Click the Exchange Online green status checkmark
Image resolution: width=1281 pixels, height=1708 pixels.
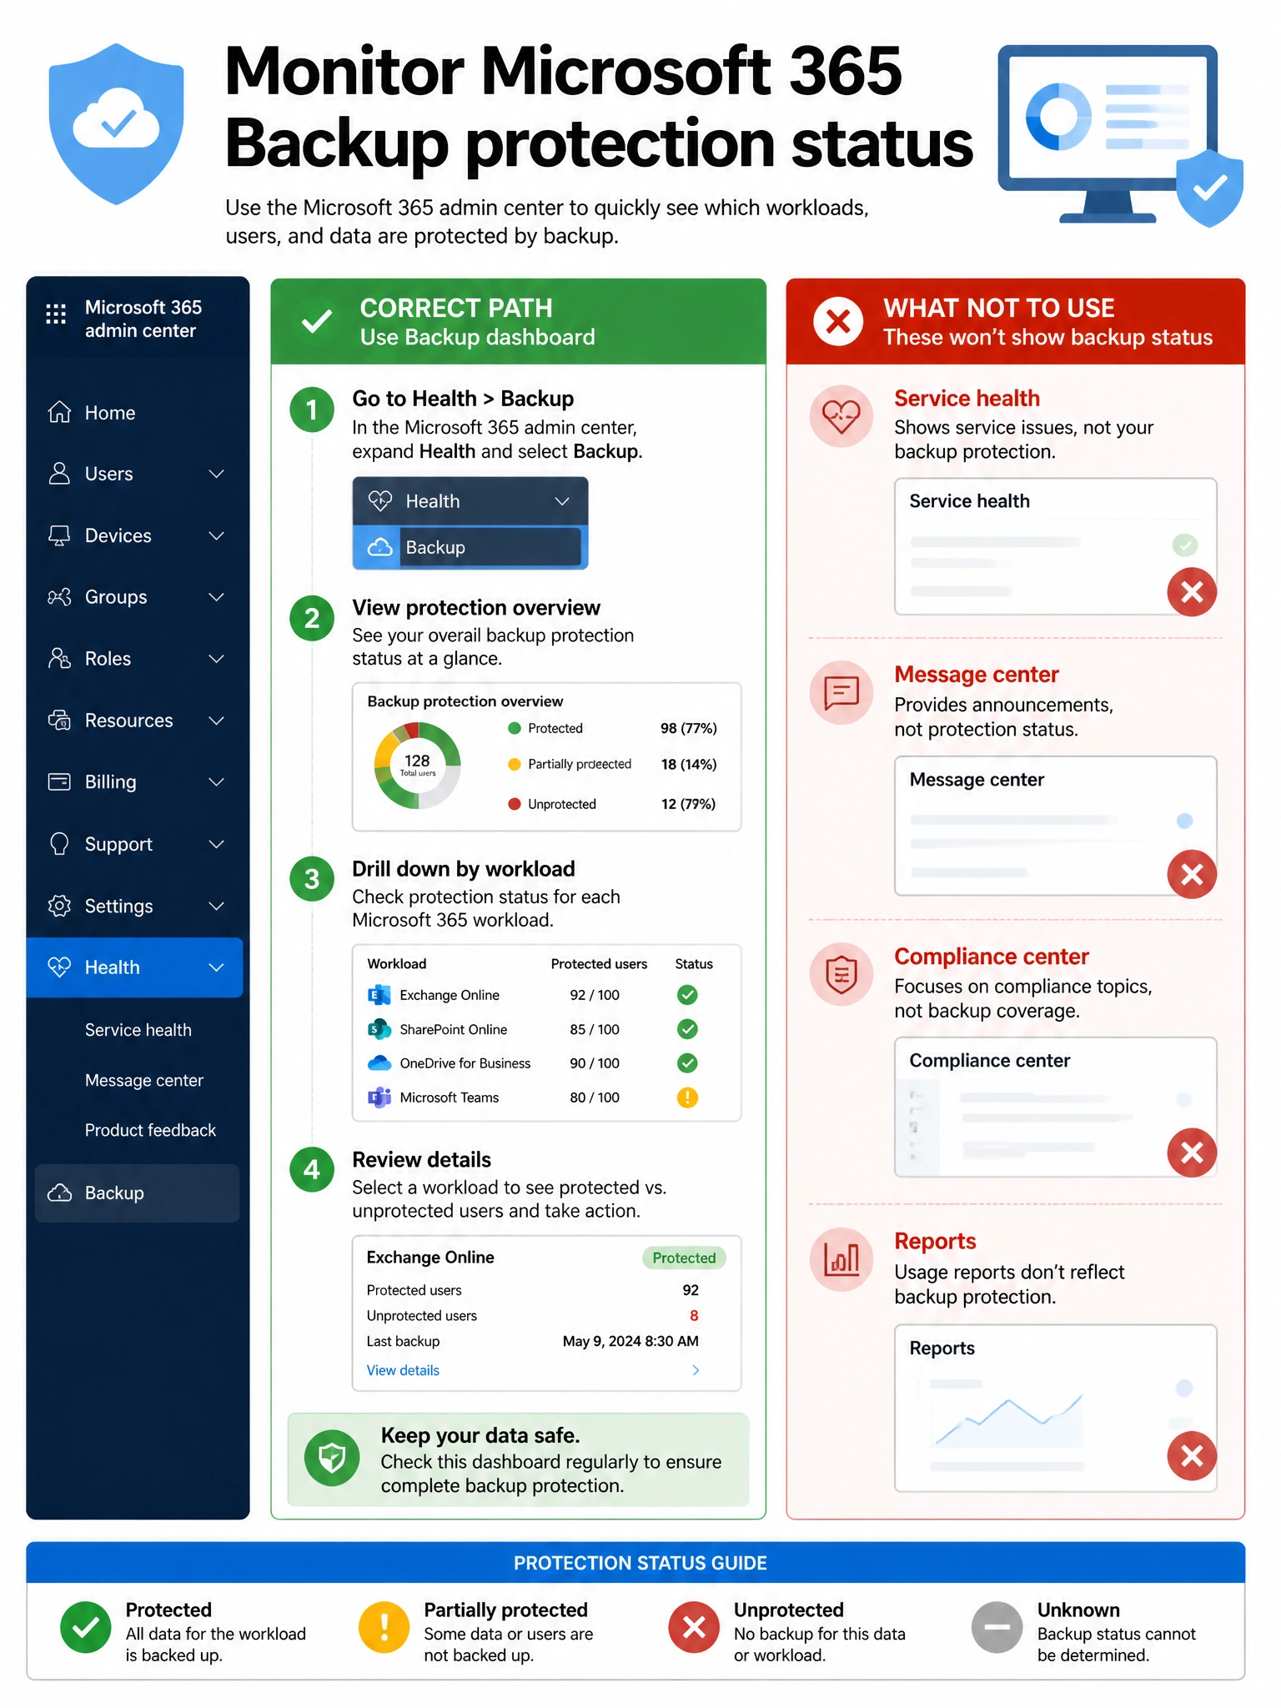click(687, 995)
